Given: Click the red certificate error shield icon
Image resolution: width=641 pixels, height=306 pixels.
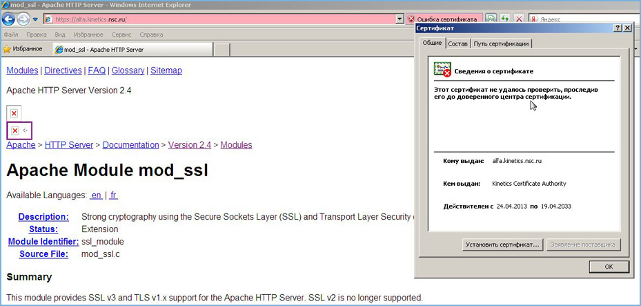Looking at the screenshot, I should (411, 19).
